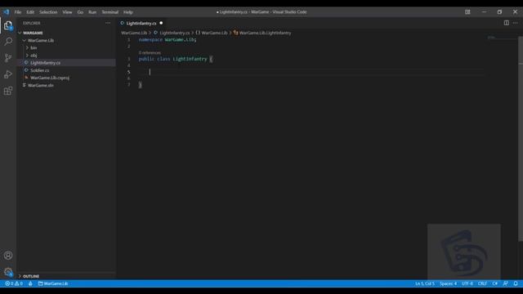Open the Help menu
Image resolution: width=523 pixels, height=294 pixels.
128,12
